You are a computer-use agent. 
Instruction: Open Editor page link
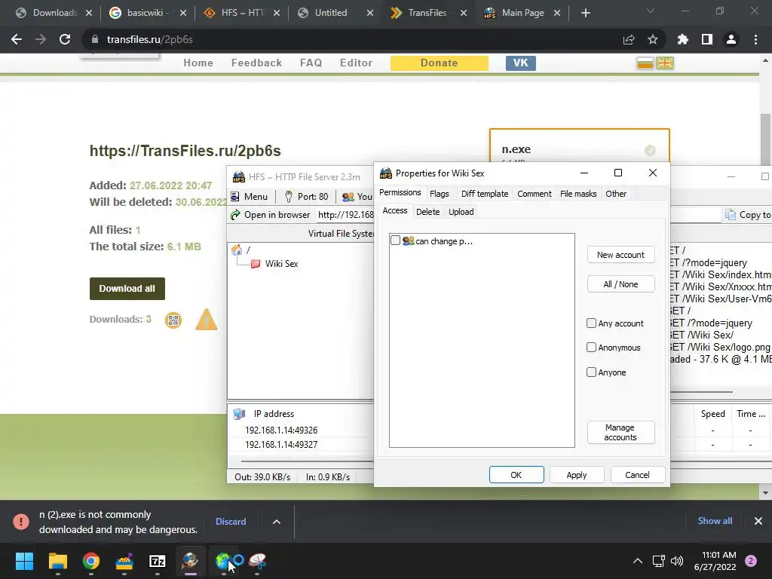(356, 63)
